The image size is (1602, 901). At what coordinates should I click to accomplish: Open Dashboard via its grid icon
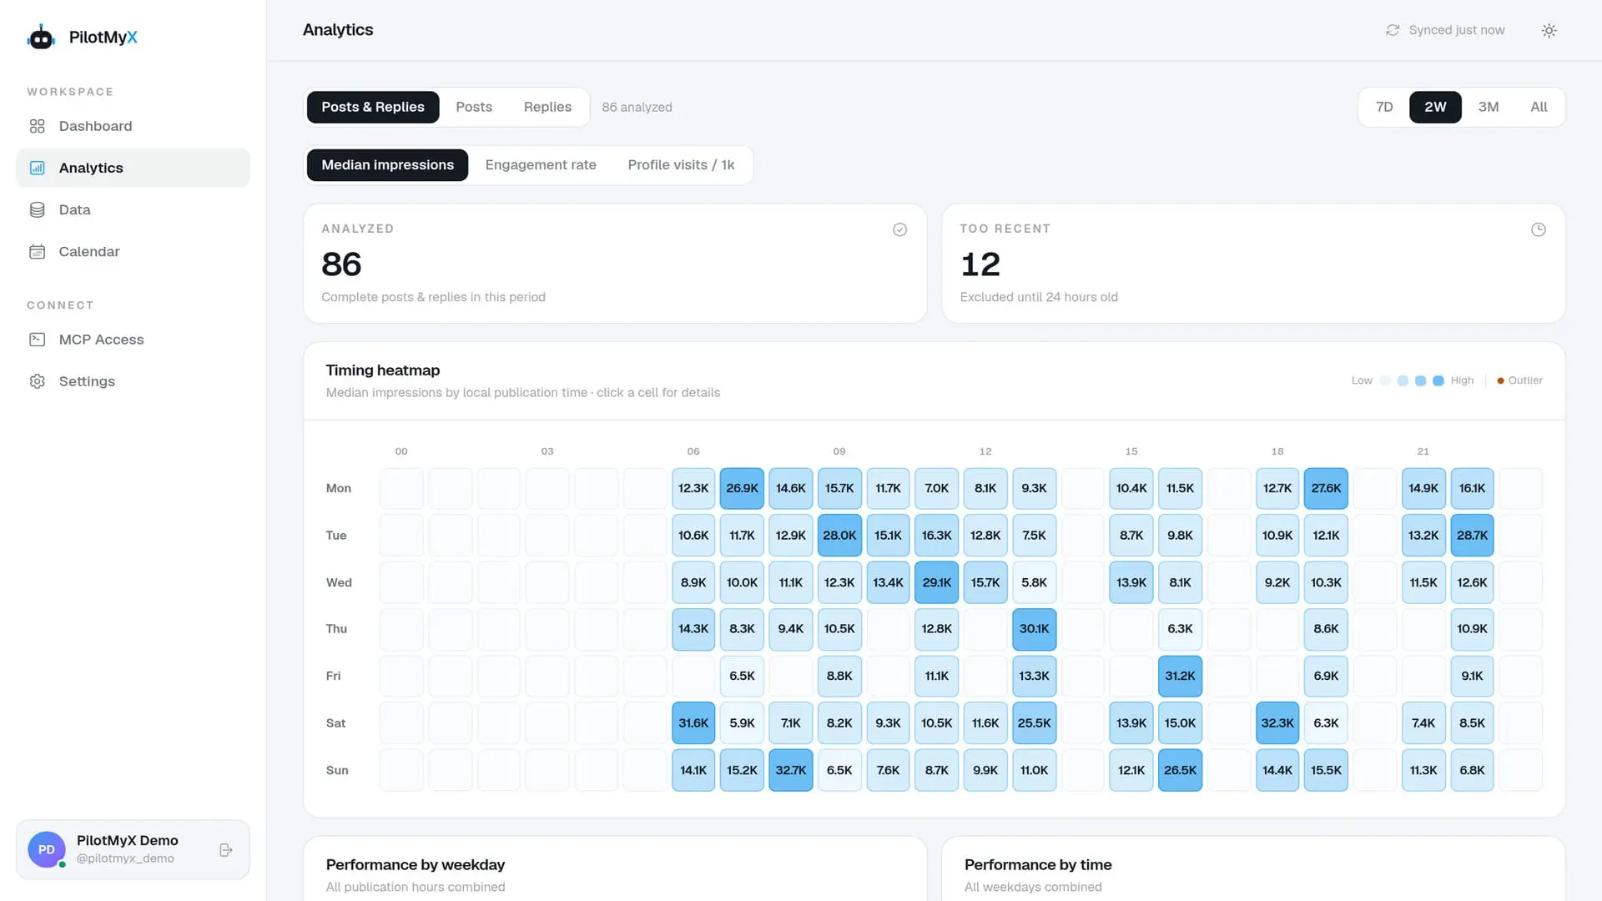click(x=37, y=126)
